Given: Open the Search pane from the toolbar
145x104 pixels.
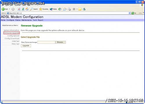Looking at the screenshot, I should click(x=34, y=9).
